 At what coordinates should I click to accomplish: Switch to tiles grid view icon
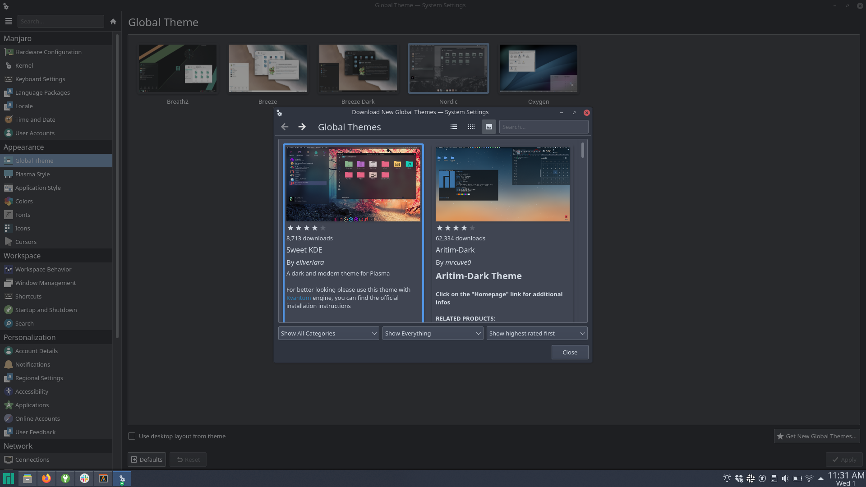[x=471, y=127]
